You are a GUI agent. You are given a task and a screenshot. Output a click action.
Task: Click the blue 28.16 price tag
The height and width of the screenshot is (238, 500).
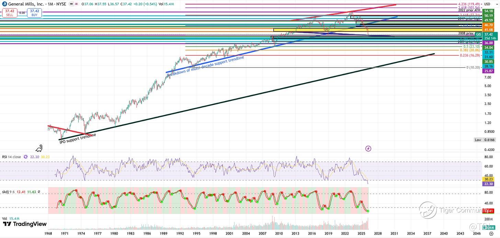(x=488, y=66)
